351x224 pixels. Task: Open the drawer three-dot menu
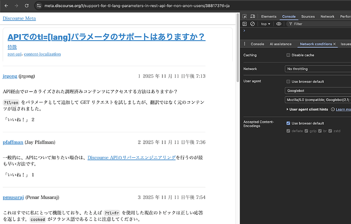(x=245, y=44)
